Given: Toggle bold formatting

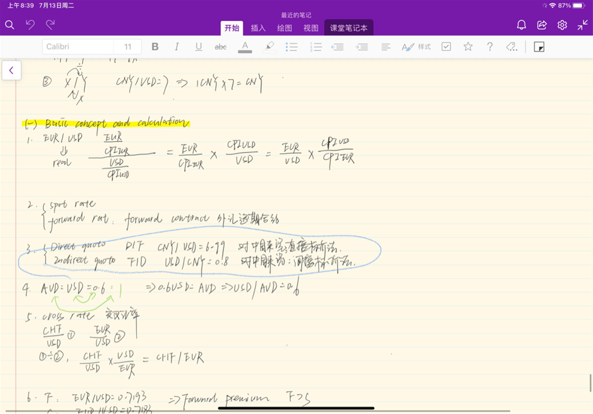Looking at the screenshot, I should (x=155, y=47).
